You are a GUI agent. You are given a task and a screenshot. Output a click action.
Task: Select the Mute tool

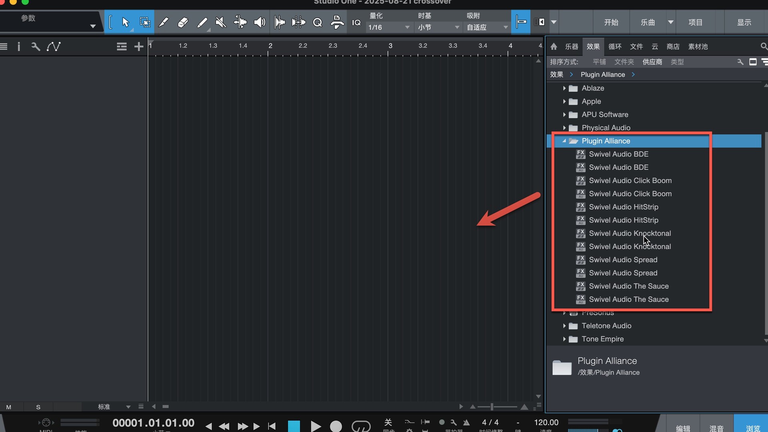click(x=221, y=22)
